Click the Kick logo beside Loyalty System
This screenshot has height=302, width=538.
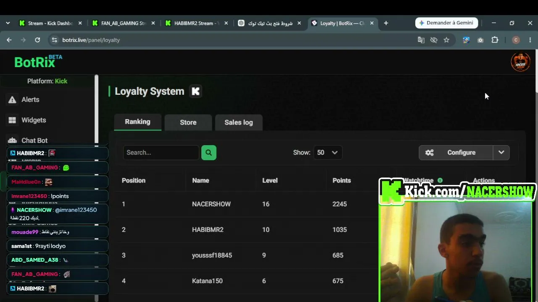(x=195, y=91)
